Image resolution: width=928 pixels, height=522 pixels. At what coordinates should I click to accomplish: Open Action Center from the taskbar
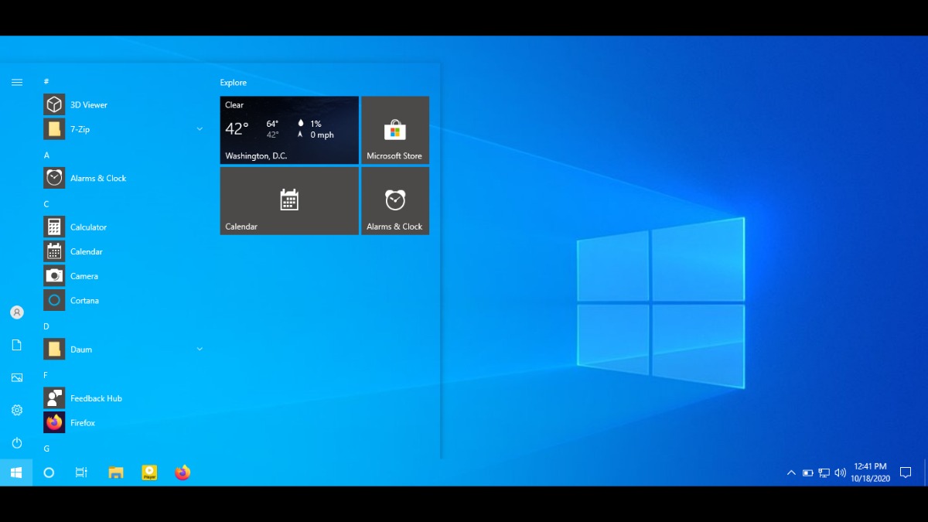(906, 472)
